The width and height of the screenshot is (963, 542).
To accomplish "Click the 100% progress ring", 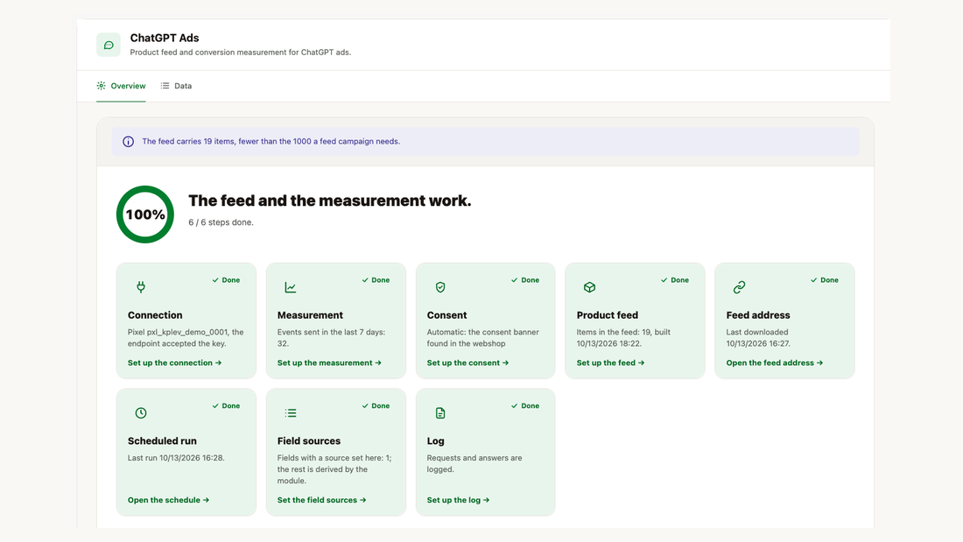I will coord(145,215).
